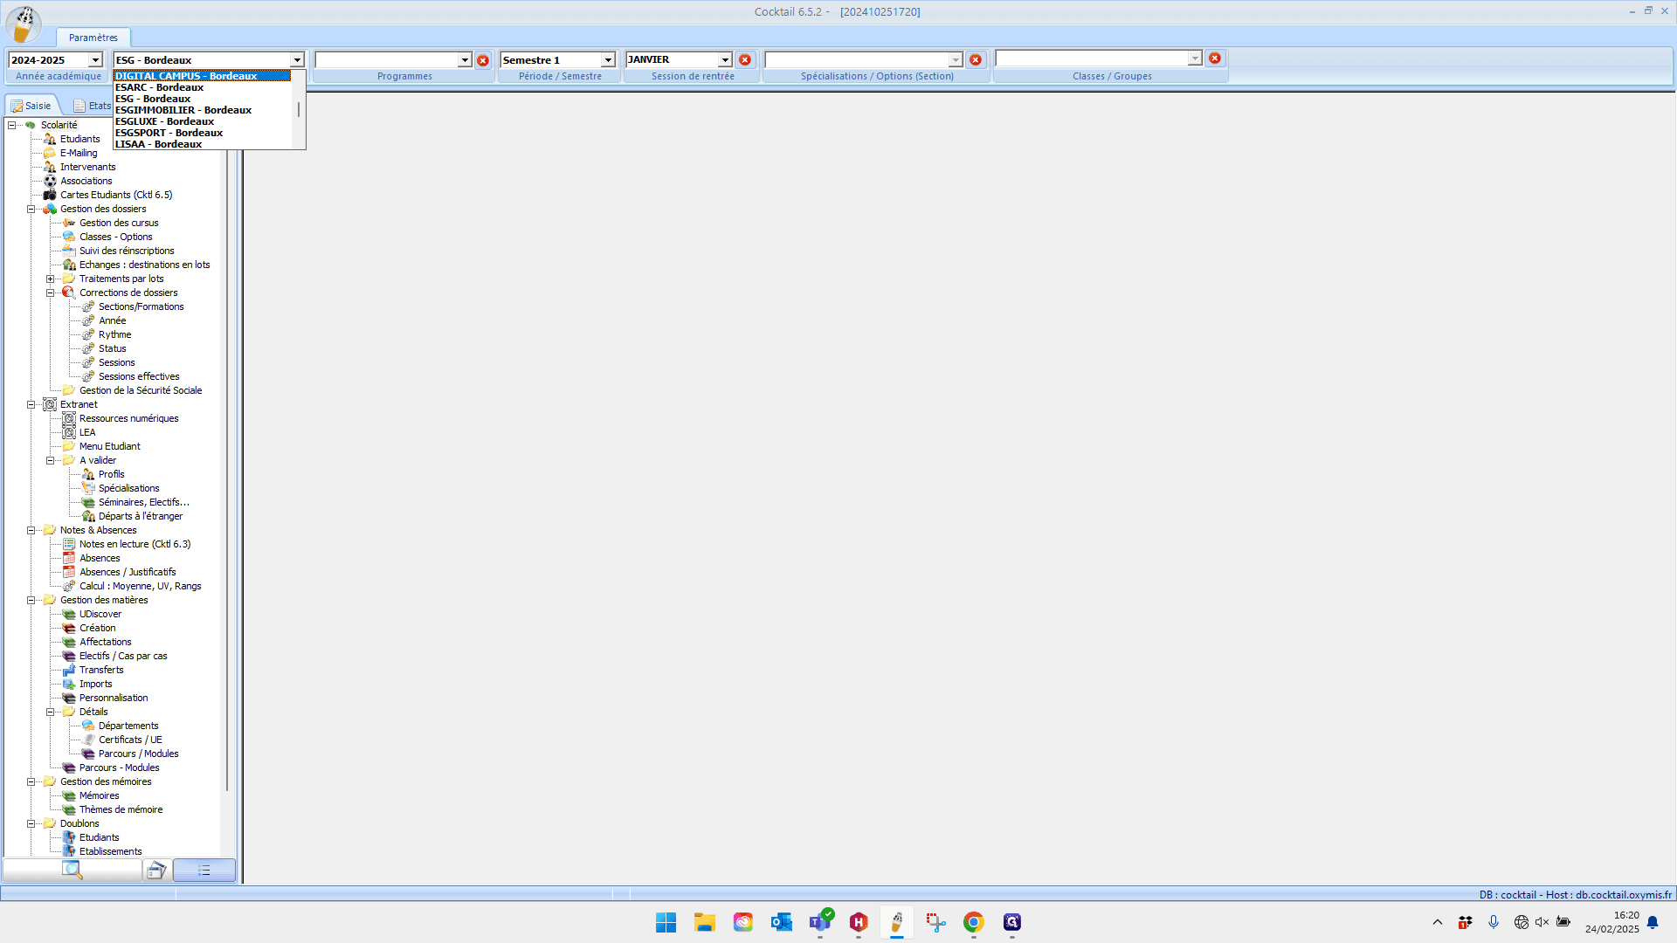The height and width of the screenshot is (943, 1677).
Task: Collapse the Extranet tree node
Action: tap(31, 404)
